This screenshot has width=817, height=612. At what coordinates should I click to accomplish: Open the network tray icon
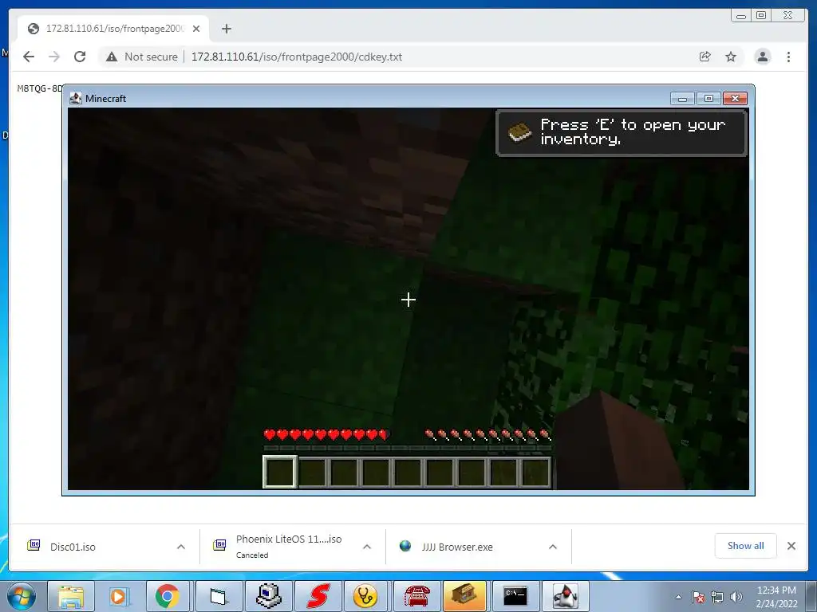[717, 597]
